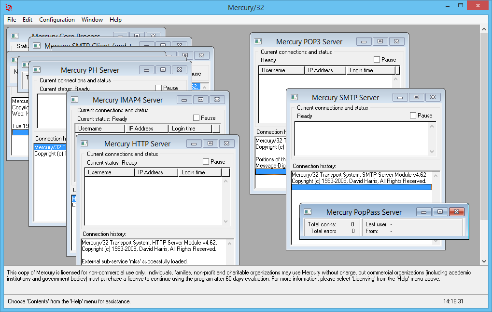
Task: Open the Edit menu
Action: [28, 19]
